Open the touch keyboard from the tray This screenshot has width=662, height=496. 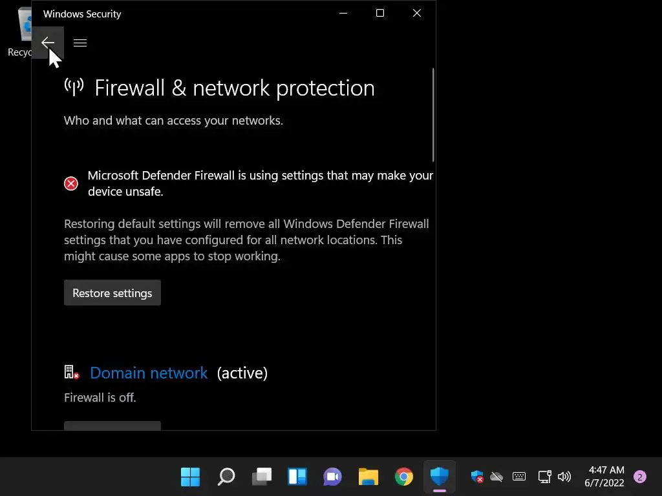pos(519,477)
